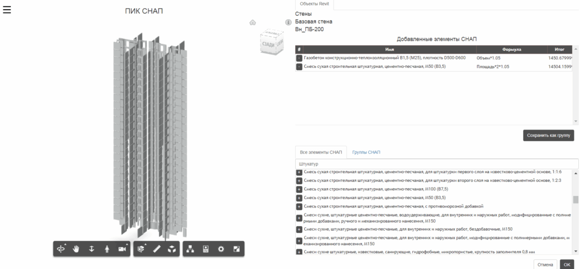The image size is (580, 269).
Task: Click the SNAP elements list scrollbar thumb
Action: [x=575, y=199]
